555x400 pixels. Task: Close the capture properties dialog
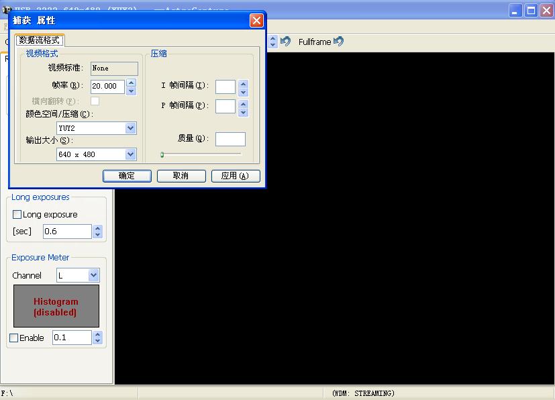[256, 20]
